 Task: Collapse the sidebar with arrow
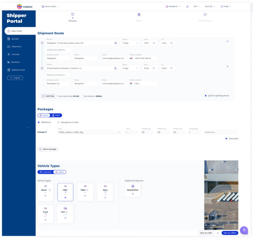(29, 128)
